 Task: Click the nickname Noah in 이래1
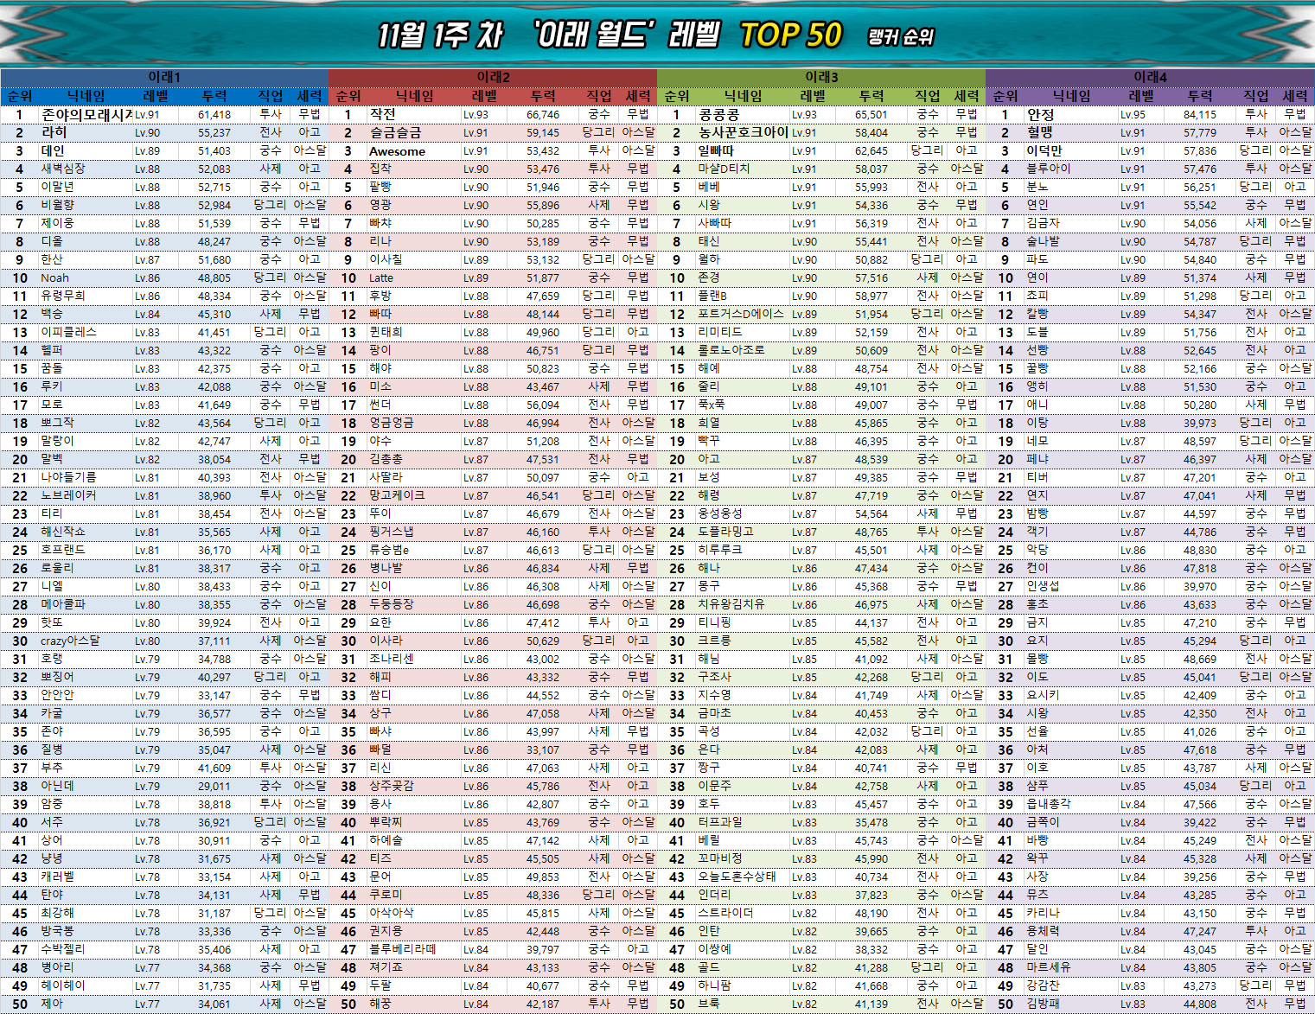coord(54,277)
